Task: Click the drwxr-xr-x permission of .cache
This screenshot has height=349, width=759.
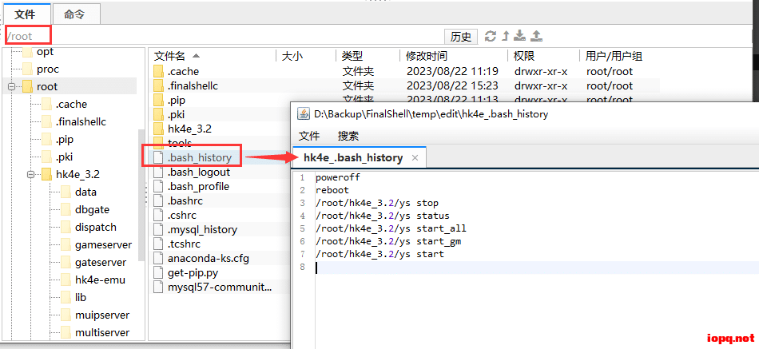Action: point(541,72)
